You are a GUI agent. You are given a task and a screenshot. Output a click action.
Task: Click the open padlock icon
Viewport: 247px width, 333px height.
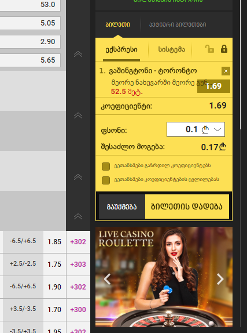tap(209, 49)
